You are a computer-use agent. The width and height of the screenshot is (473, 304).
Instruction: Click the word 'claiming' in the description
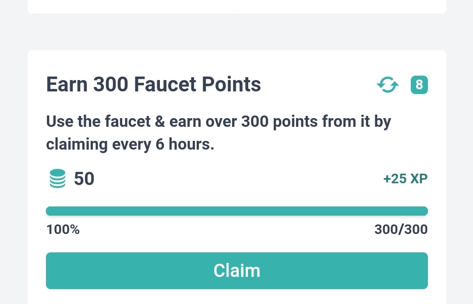point(77,144)
